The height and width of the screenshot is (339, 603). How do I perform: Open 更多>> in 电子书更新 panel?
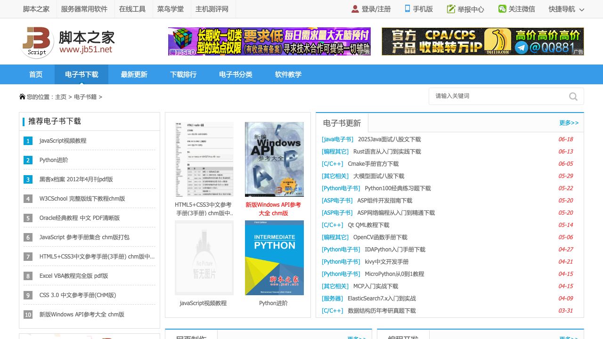[x=569, y=123]
